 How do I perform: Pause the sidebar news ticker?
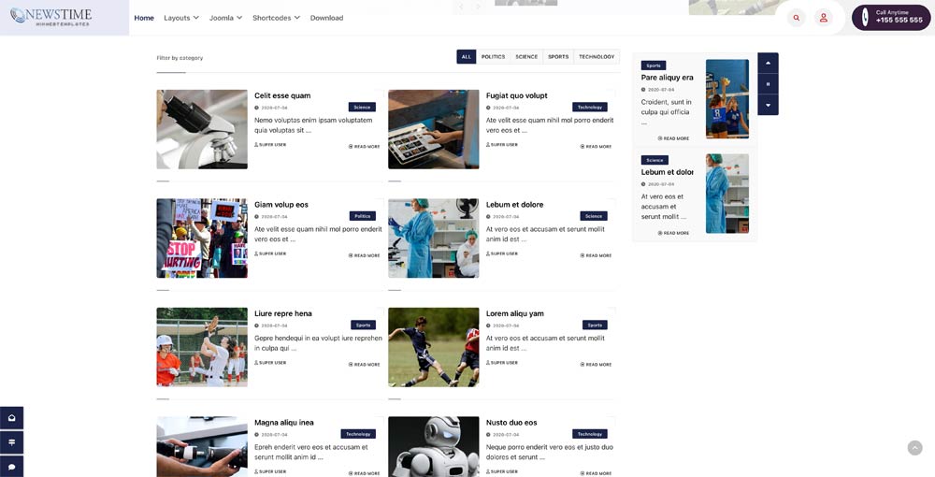(x=768, y=84)
